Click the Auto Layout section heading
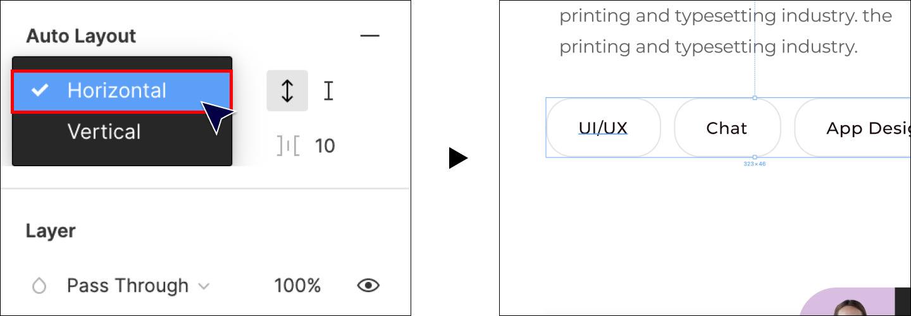 [81, 36]
